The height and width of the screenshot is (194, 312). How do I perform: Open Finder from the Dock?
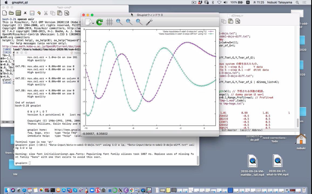click(x=7, y=190)
